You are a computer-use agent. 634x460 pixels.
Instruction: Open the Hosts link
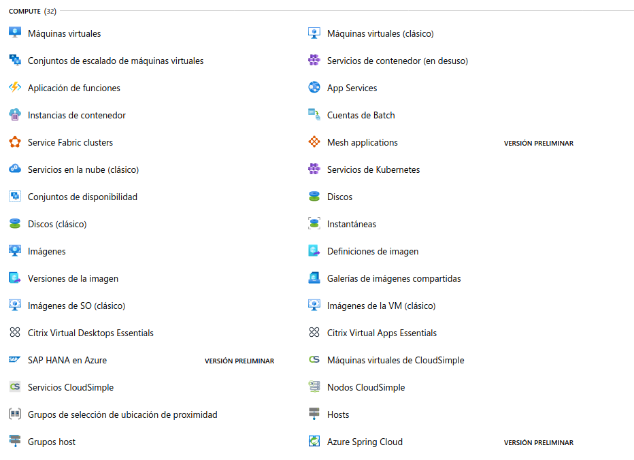point(338,414)
